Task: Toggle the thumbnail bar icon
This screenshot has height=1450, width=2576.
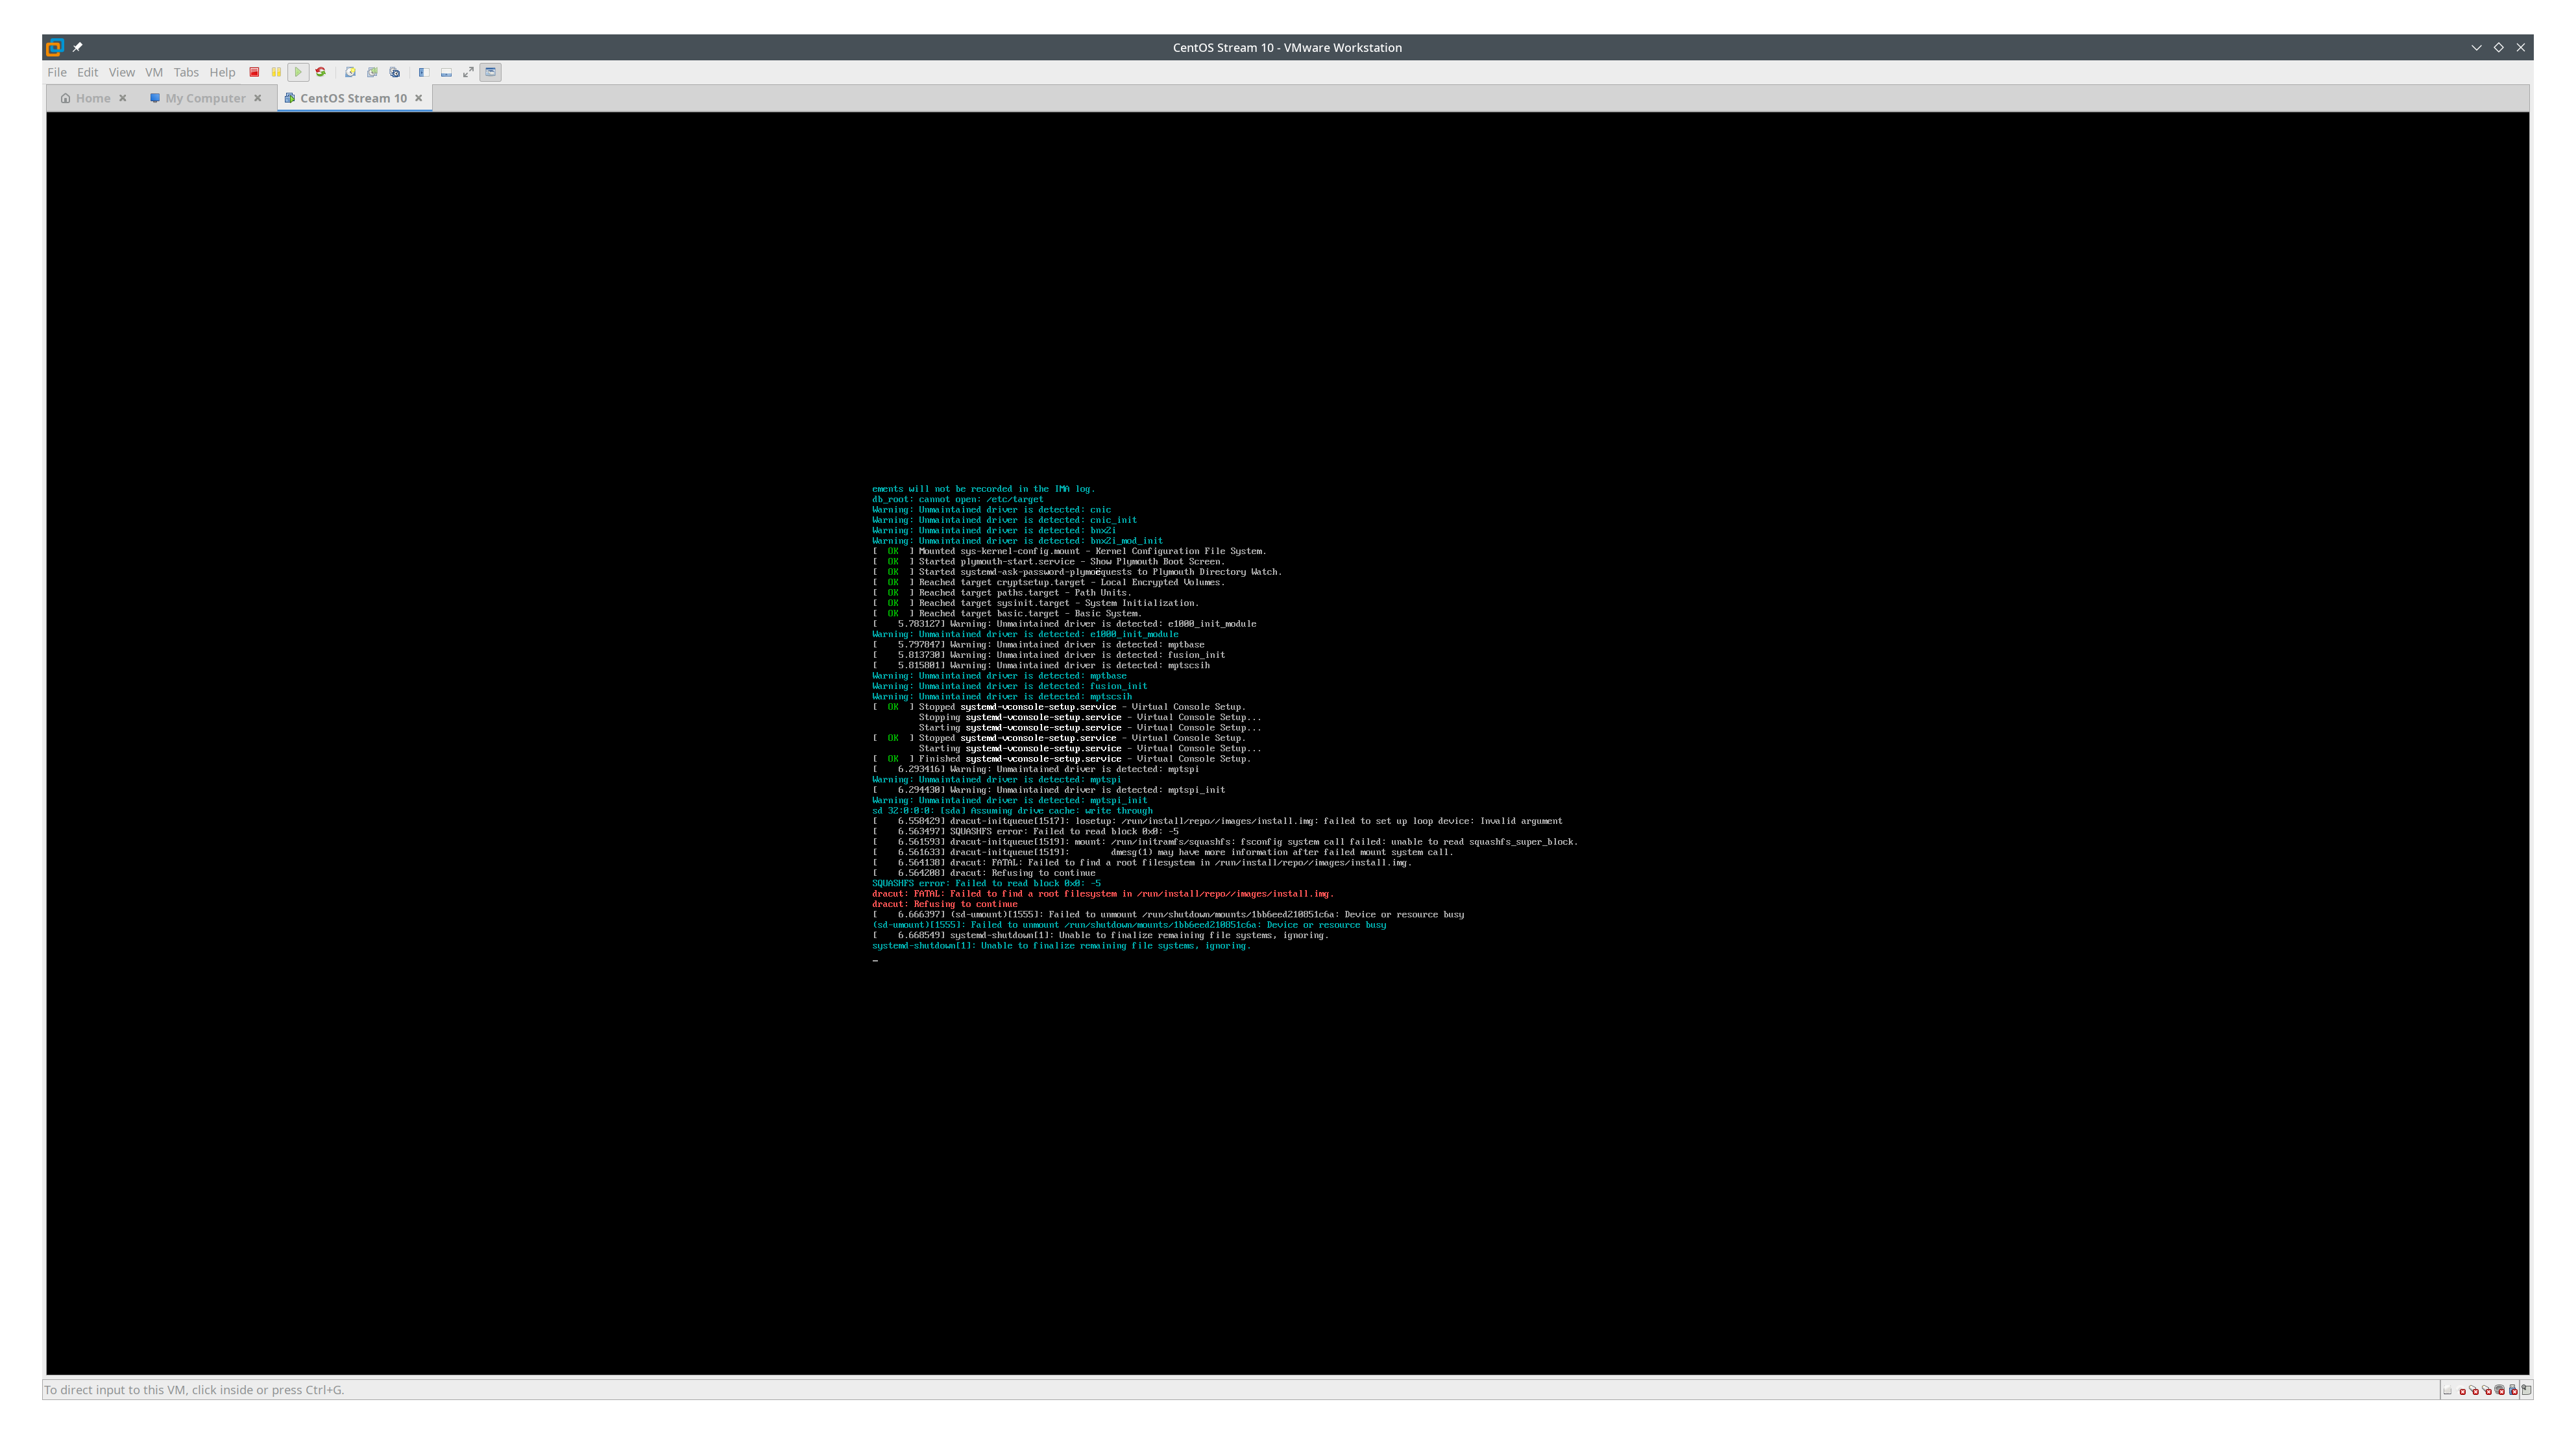Action: click(x=446, y=72)
